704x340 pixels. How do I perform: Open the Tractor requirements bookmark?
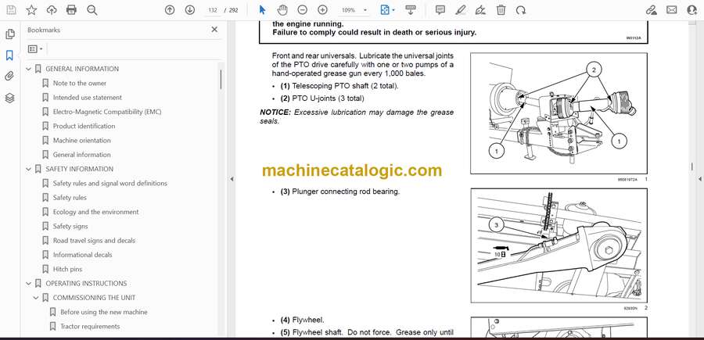(x=90, y=326)
